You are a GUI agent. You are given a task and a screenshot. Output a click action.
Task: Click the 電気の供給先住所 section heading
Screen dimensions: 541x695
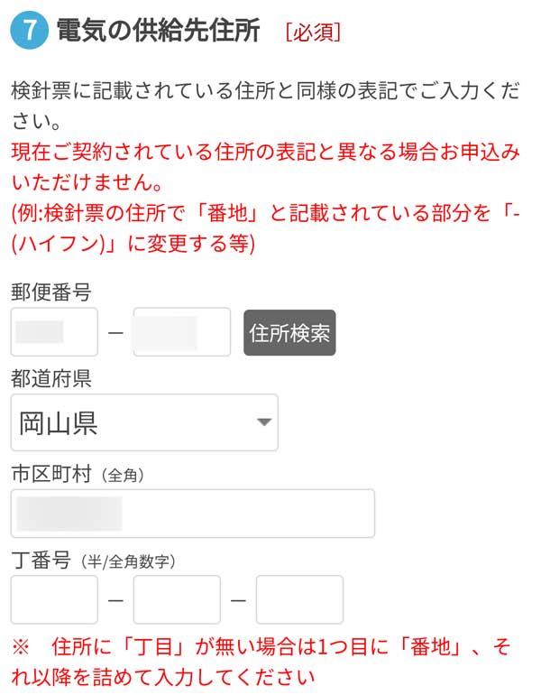(158, 31)
